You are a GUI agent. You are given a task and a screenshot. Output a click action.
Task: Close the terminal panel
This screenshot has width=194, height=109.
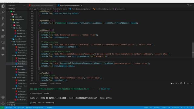pyautogui.click(x=191, y=84)
